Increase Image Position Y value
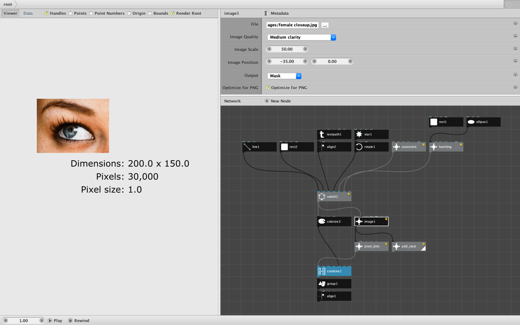520x325 pixels. [350, 61]
